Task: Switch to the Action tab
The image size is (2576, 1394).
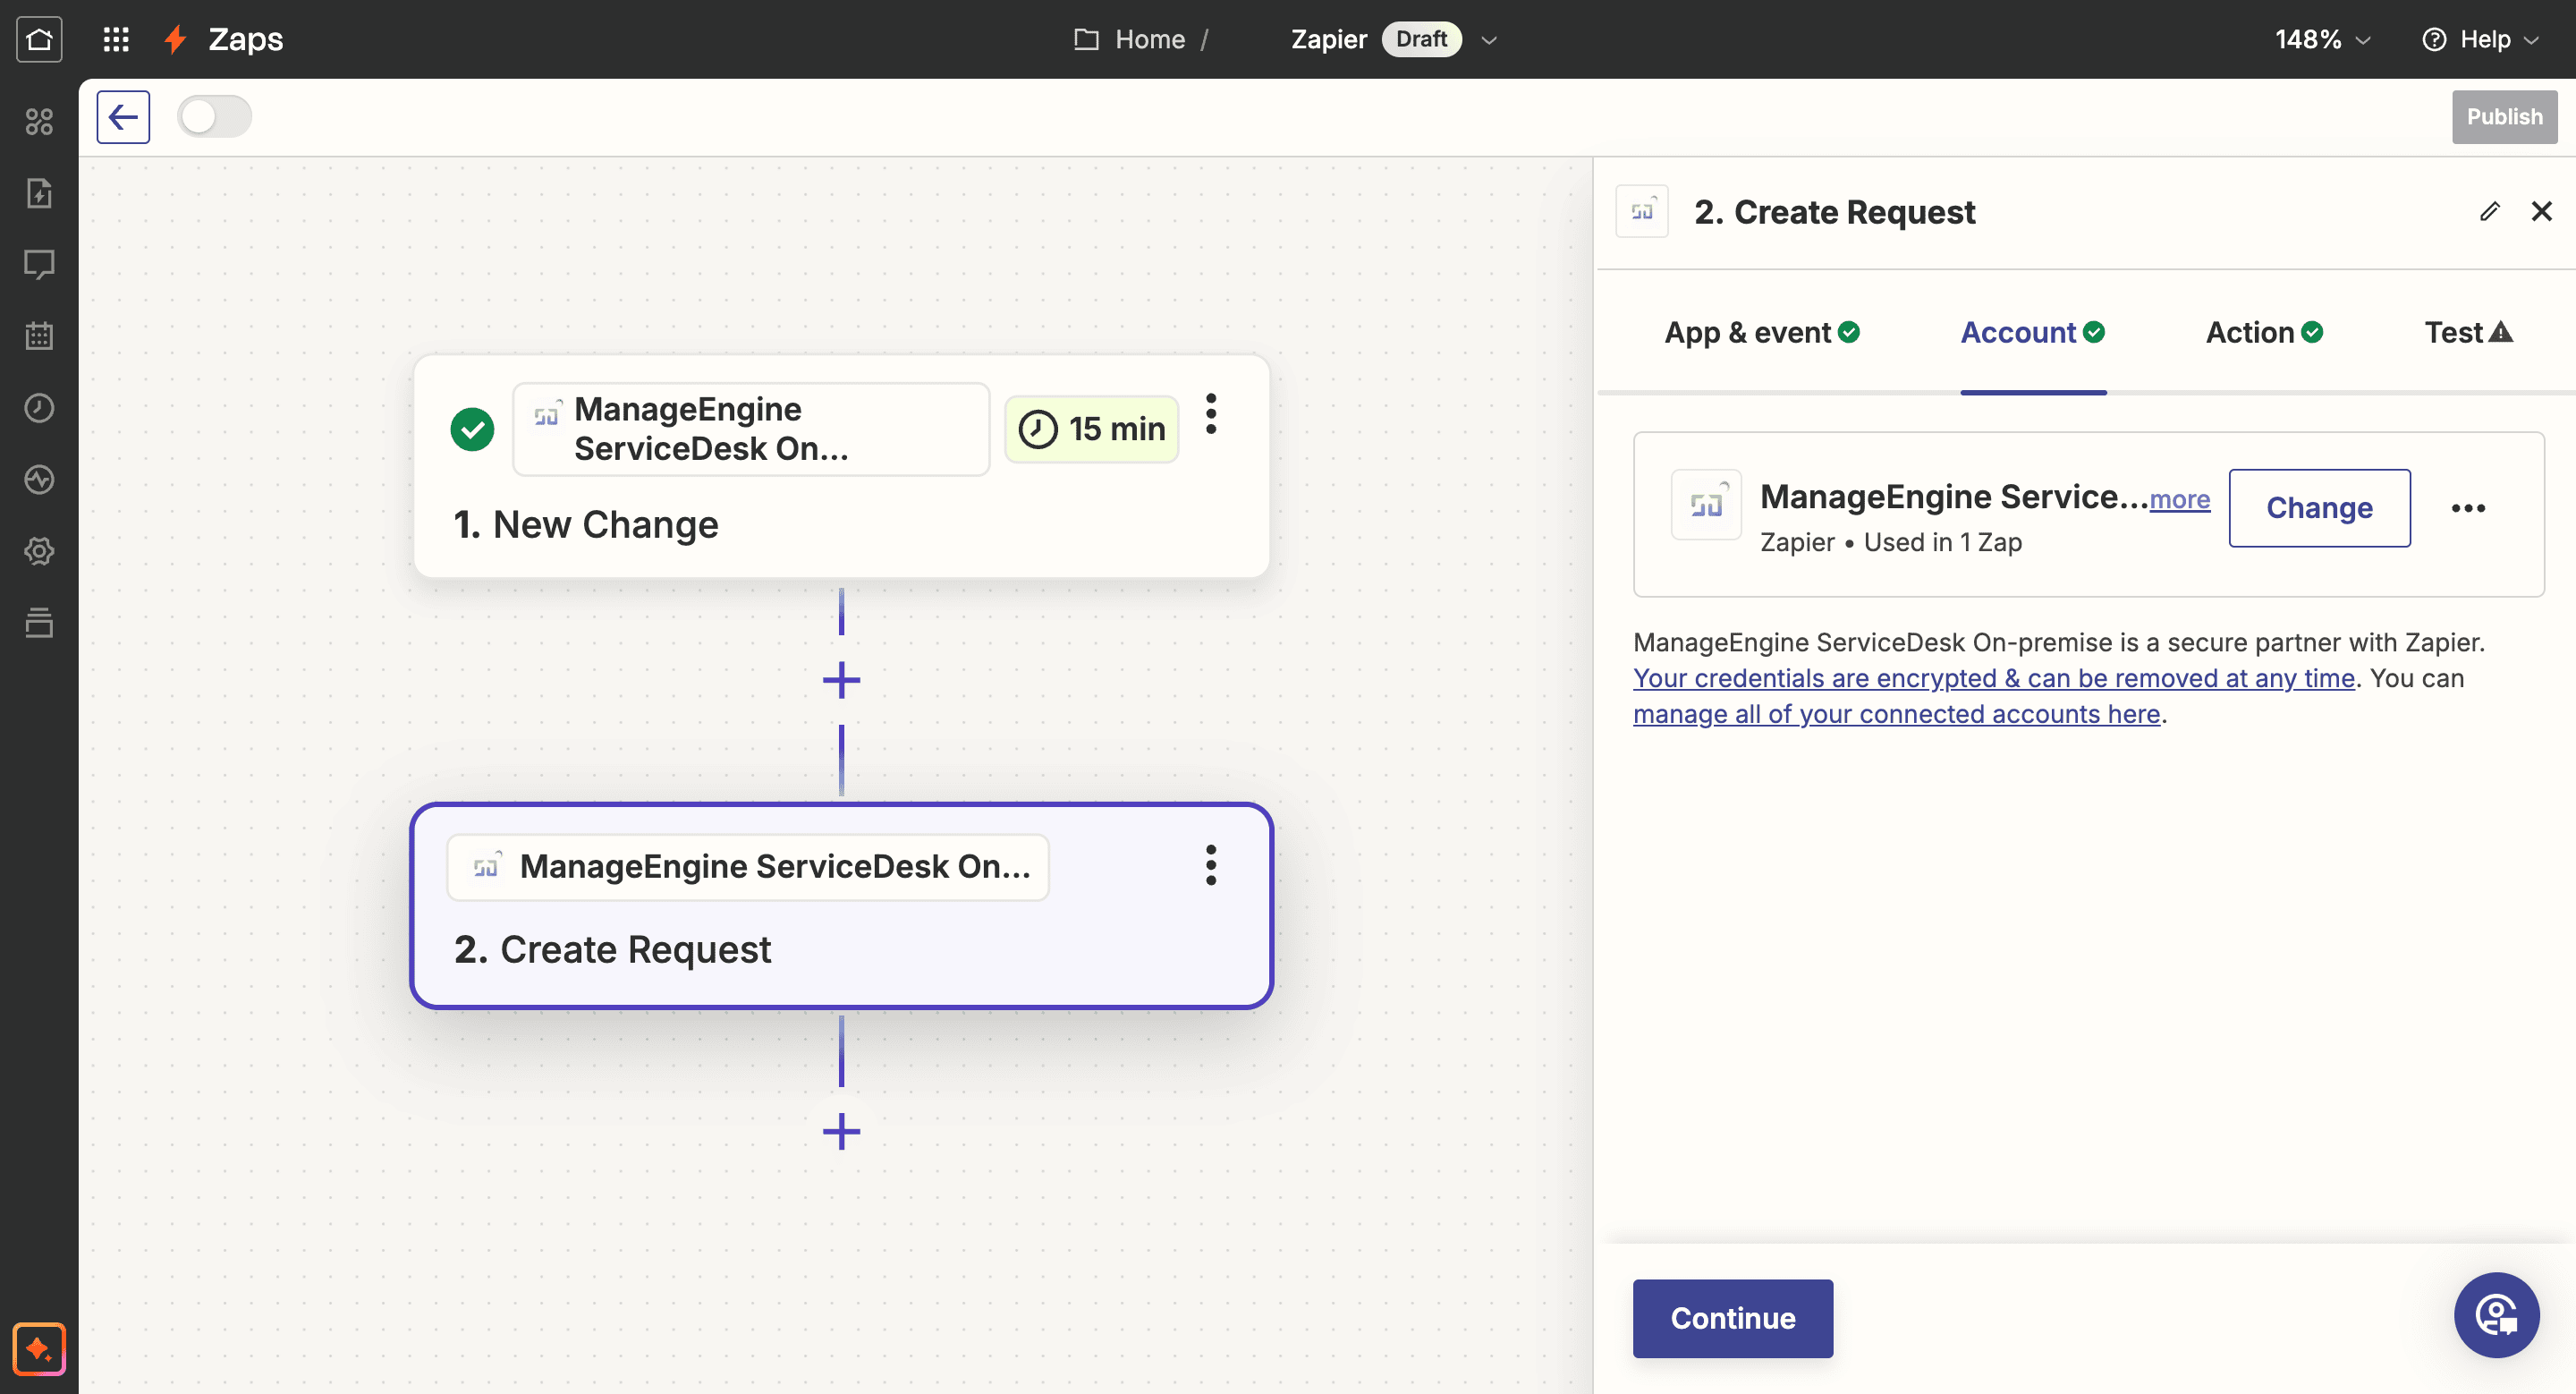Action: coord(2264,333)
